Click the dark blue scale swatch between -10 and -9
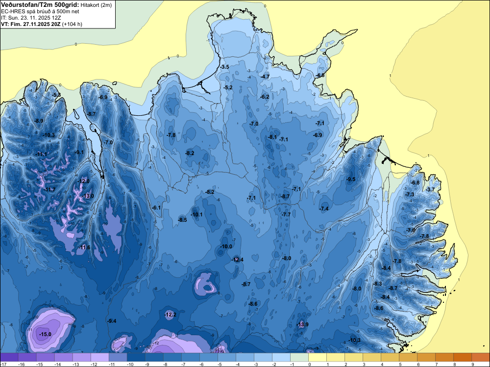Image resolution: width=490 pixels, height=367 pixels. (x=136, y=357)
